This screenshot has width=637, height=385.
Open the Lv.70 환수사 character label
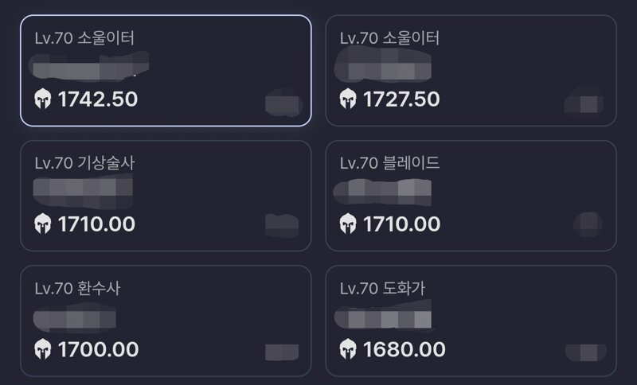click(77, 289)
